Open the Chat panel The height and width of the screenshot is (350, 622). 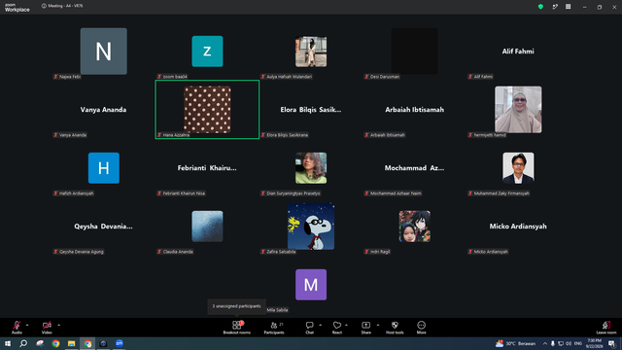pyautogui.click(x=309, y=328)
